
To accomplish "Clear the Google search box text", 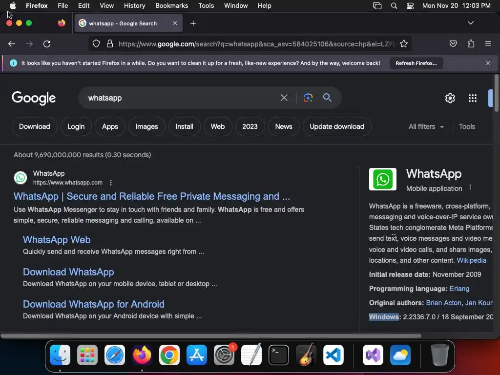I will click(x=284, y=98).
